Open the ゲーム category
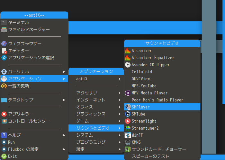Viewport: 225px width, 160px height. click(x=96, y=121)
